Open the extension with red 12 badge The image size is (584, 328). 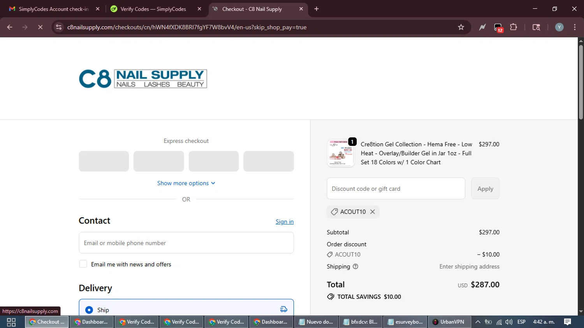pyautogui.click(x=498, y=28)
